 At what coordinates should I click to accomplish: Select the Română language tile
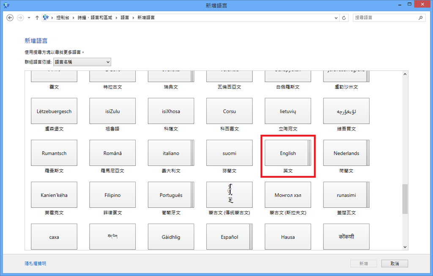tap(112, 153)
